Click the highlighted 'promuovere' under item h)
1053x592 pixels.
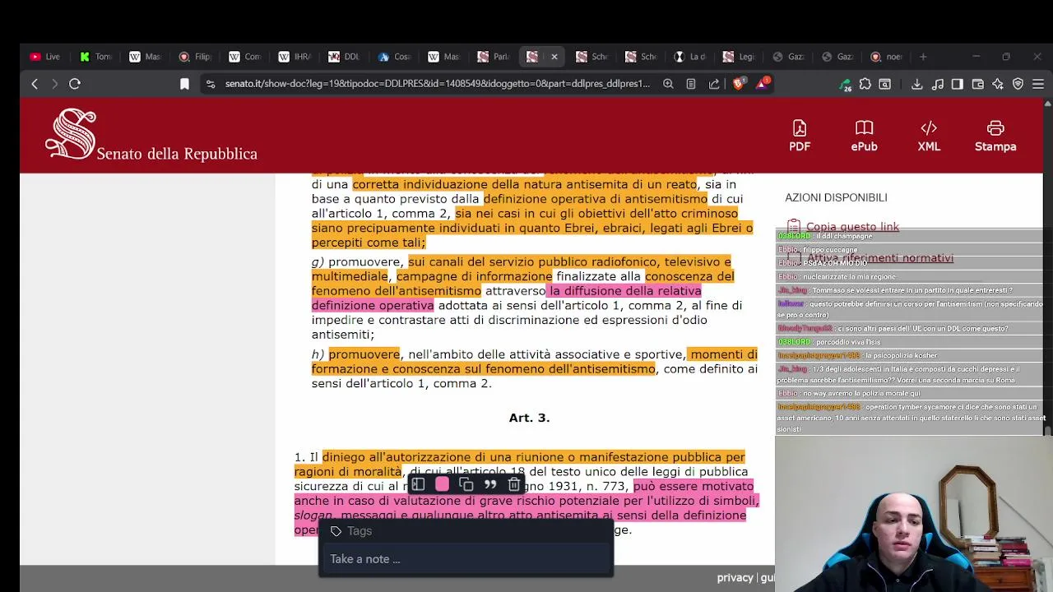click(x=364, y=354)
